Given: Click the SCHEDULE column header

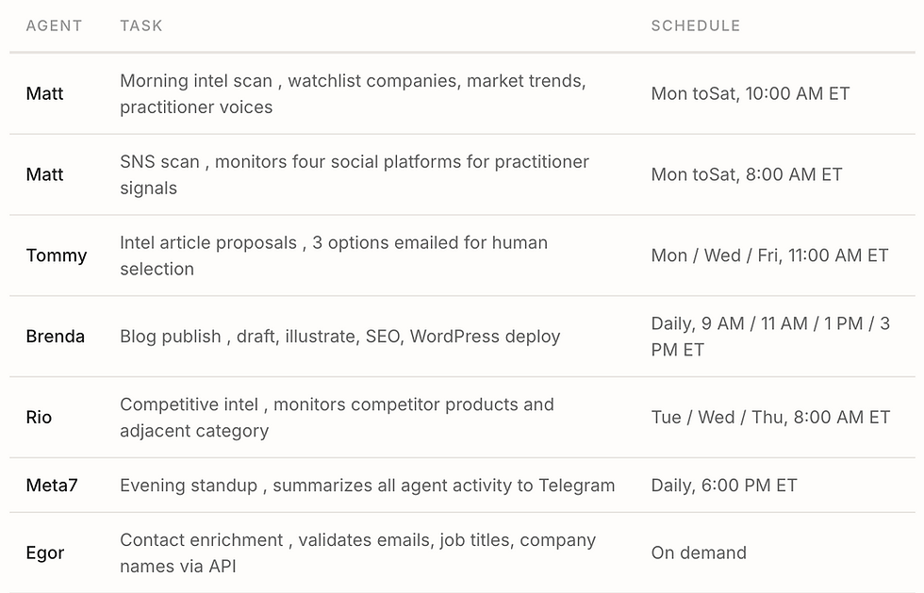Looking at the screenshot, I should 695,25.
